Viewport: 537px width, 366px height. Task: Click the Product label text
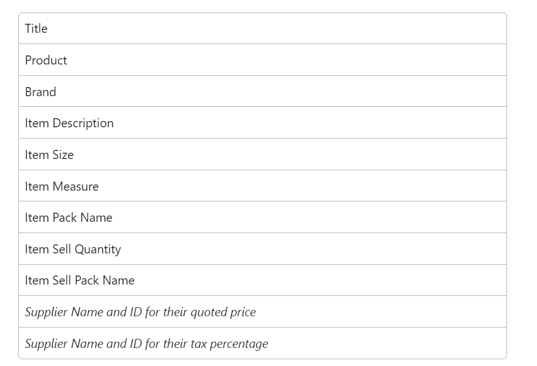46,61
